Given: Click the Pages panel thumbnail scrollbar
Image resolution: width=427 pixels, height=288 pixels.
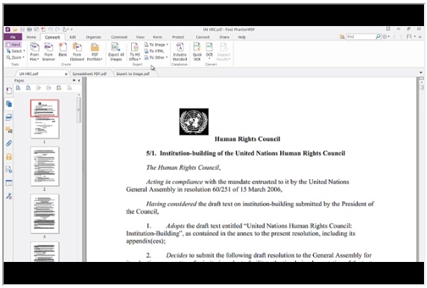Looking at the screenshot, I should tap(79, 110).
